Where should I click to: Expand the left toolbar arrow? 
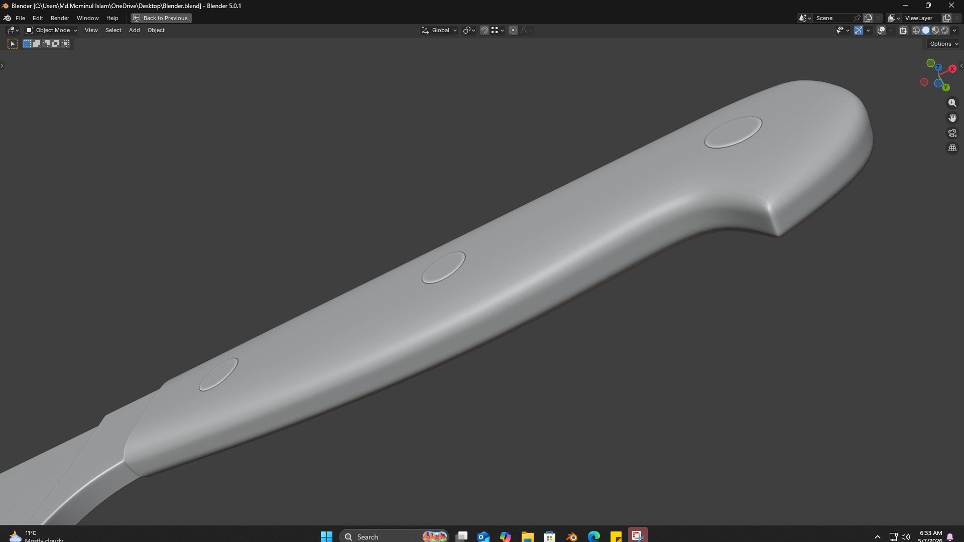(x=2, y=66)
